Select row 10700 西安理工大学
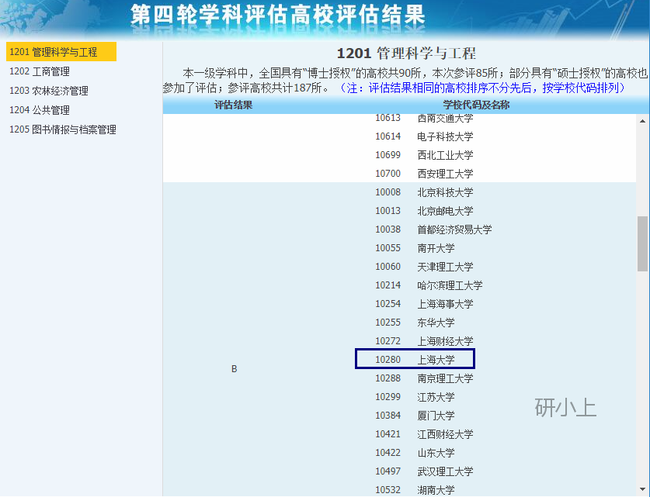This screenshot has height=497, width=650. (424, 174)
